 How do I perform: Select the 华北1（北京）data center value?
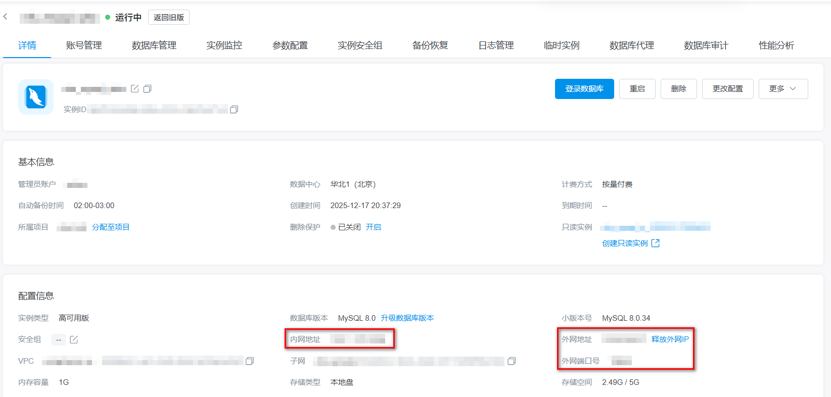point(353,184)
